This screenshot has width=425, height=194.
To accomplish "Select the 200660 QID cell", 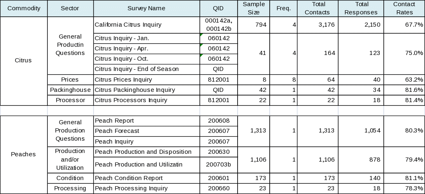I will (219, 188).
